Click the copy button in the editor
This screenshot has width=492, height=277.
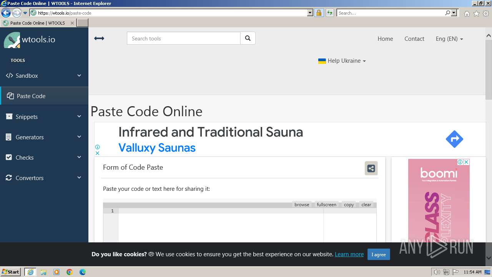pos(349,205)
